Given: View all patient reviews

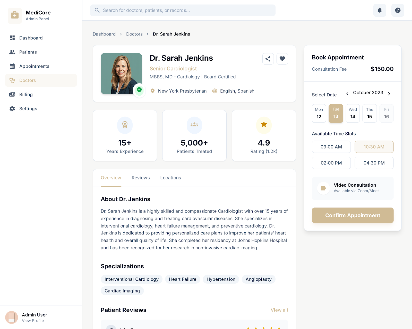Looking at the screenshot, I should [x=279, y=310].
